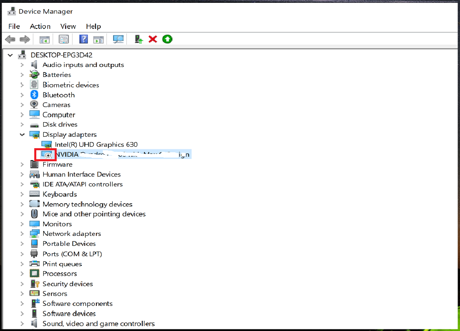460x331 pixels.
Task: Select the Processors category
Action: click(x=60, y=274)
